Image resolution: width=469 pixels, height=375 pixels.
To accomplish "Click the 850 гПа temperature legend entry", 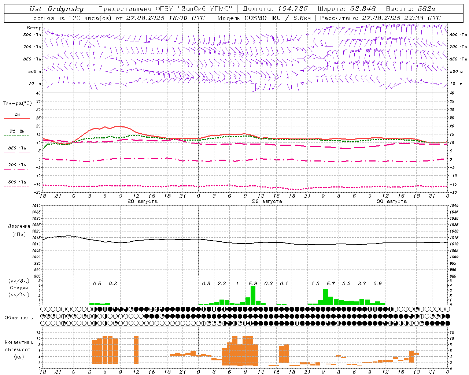I will point(17,148).
